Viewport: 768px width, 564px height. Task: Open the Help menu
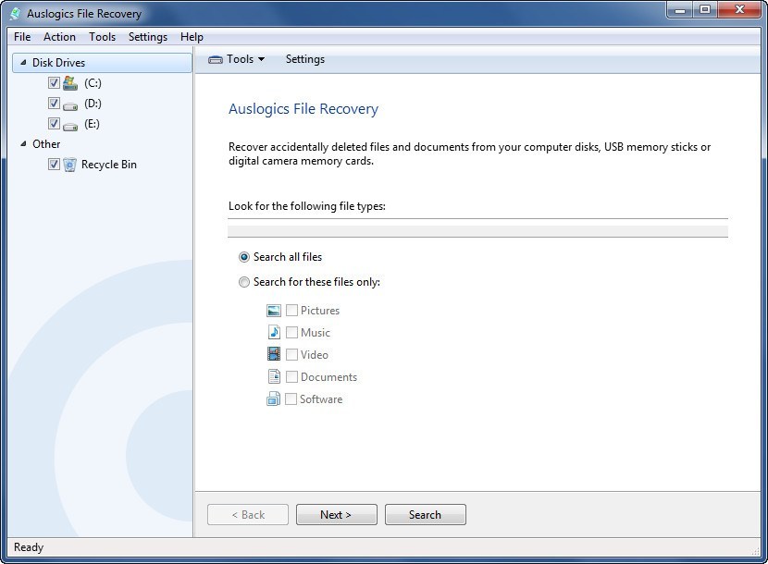tap(192, 37)
